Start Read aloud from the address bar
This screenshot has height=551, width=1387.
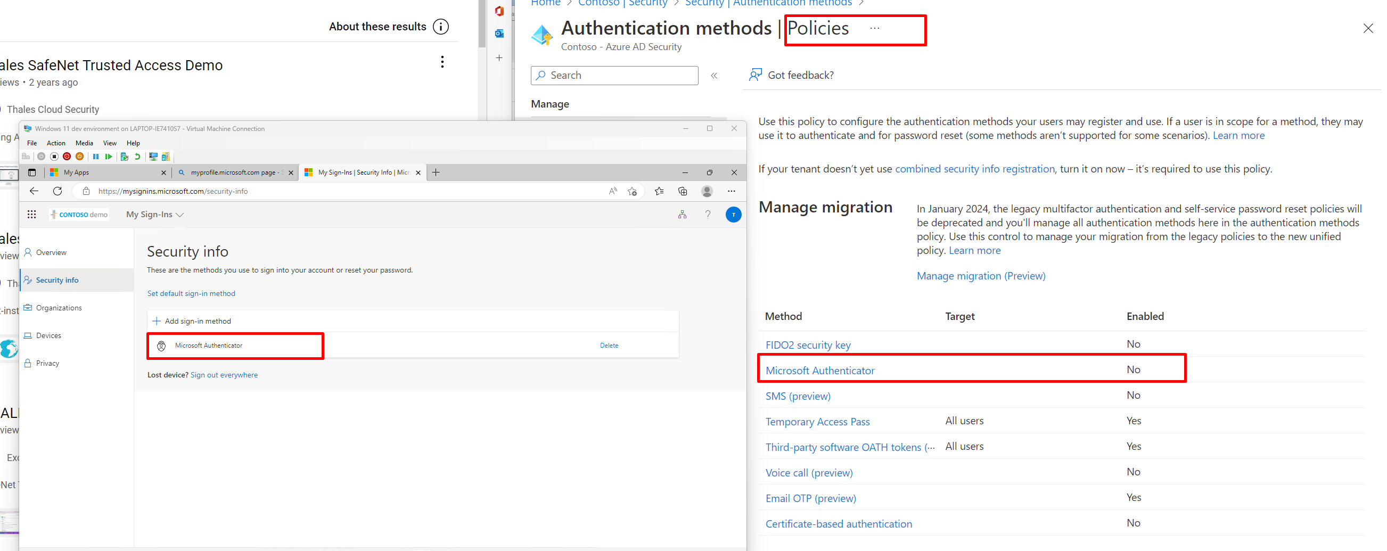[613, 191]
